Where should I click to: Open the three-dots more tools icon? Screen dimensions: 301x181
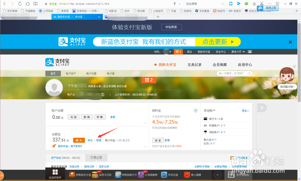click(270, 4)
